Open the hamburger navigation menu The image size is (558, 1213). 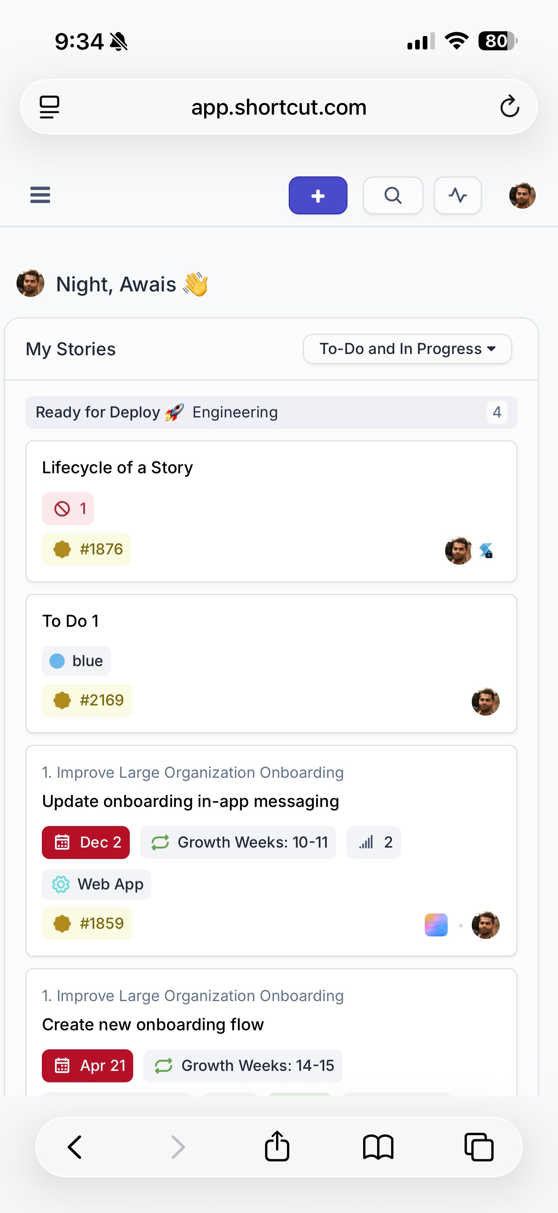click(x=40, y=195)
